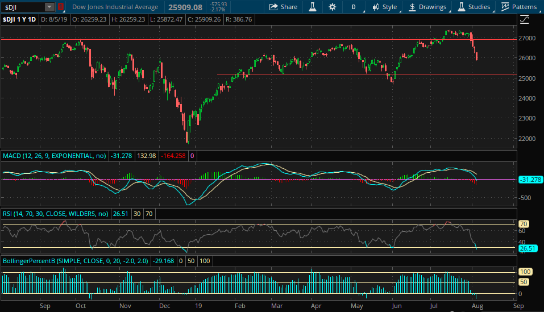The image size is (544, 312).
Task: Click the chart drawing line icon at top right
Action: click(525, 19)
